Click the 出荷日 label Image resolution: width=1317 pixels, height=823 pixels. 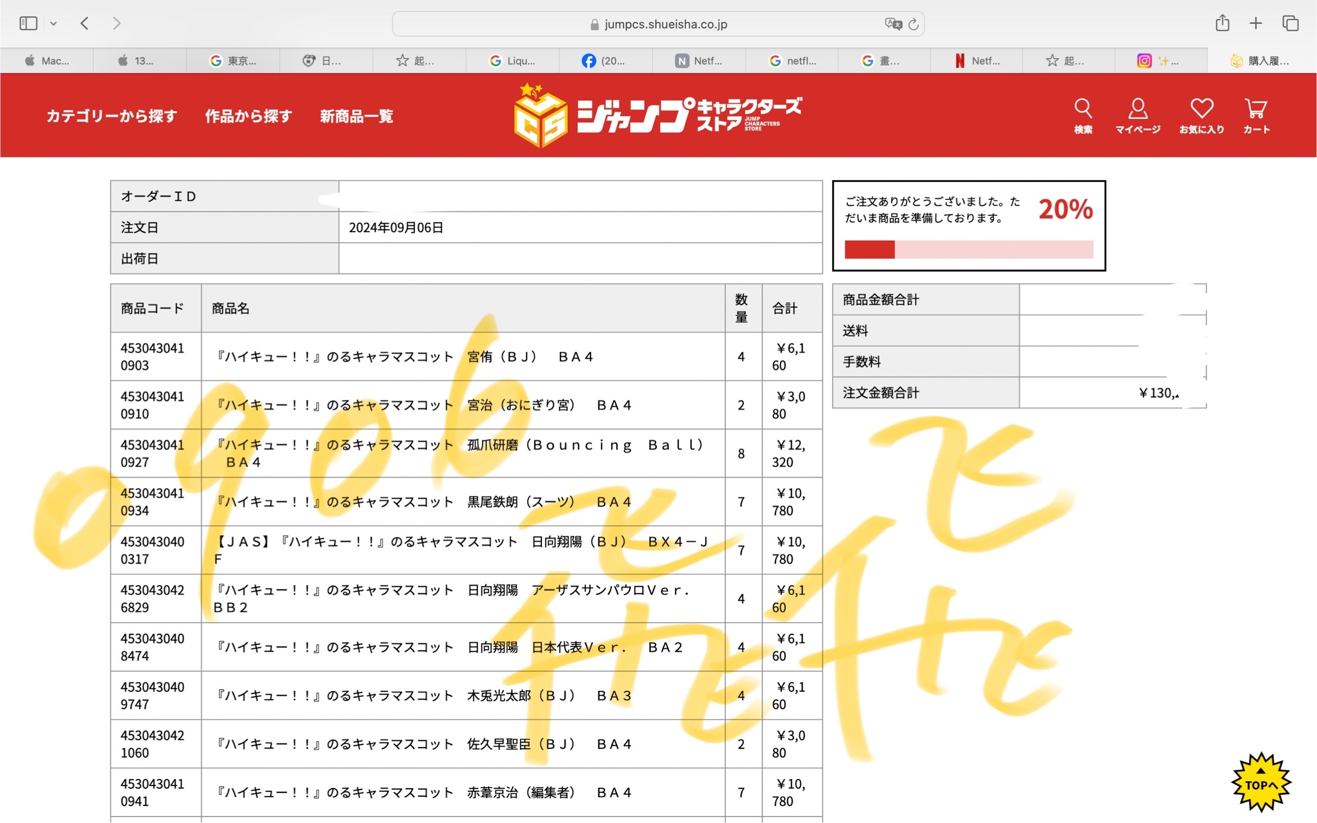[x=139, y=259]
